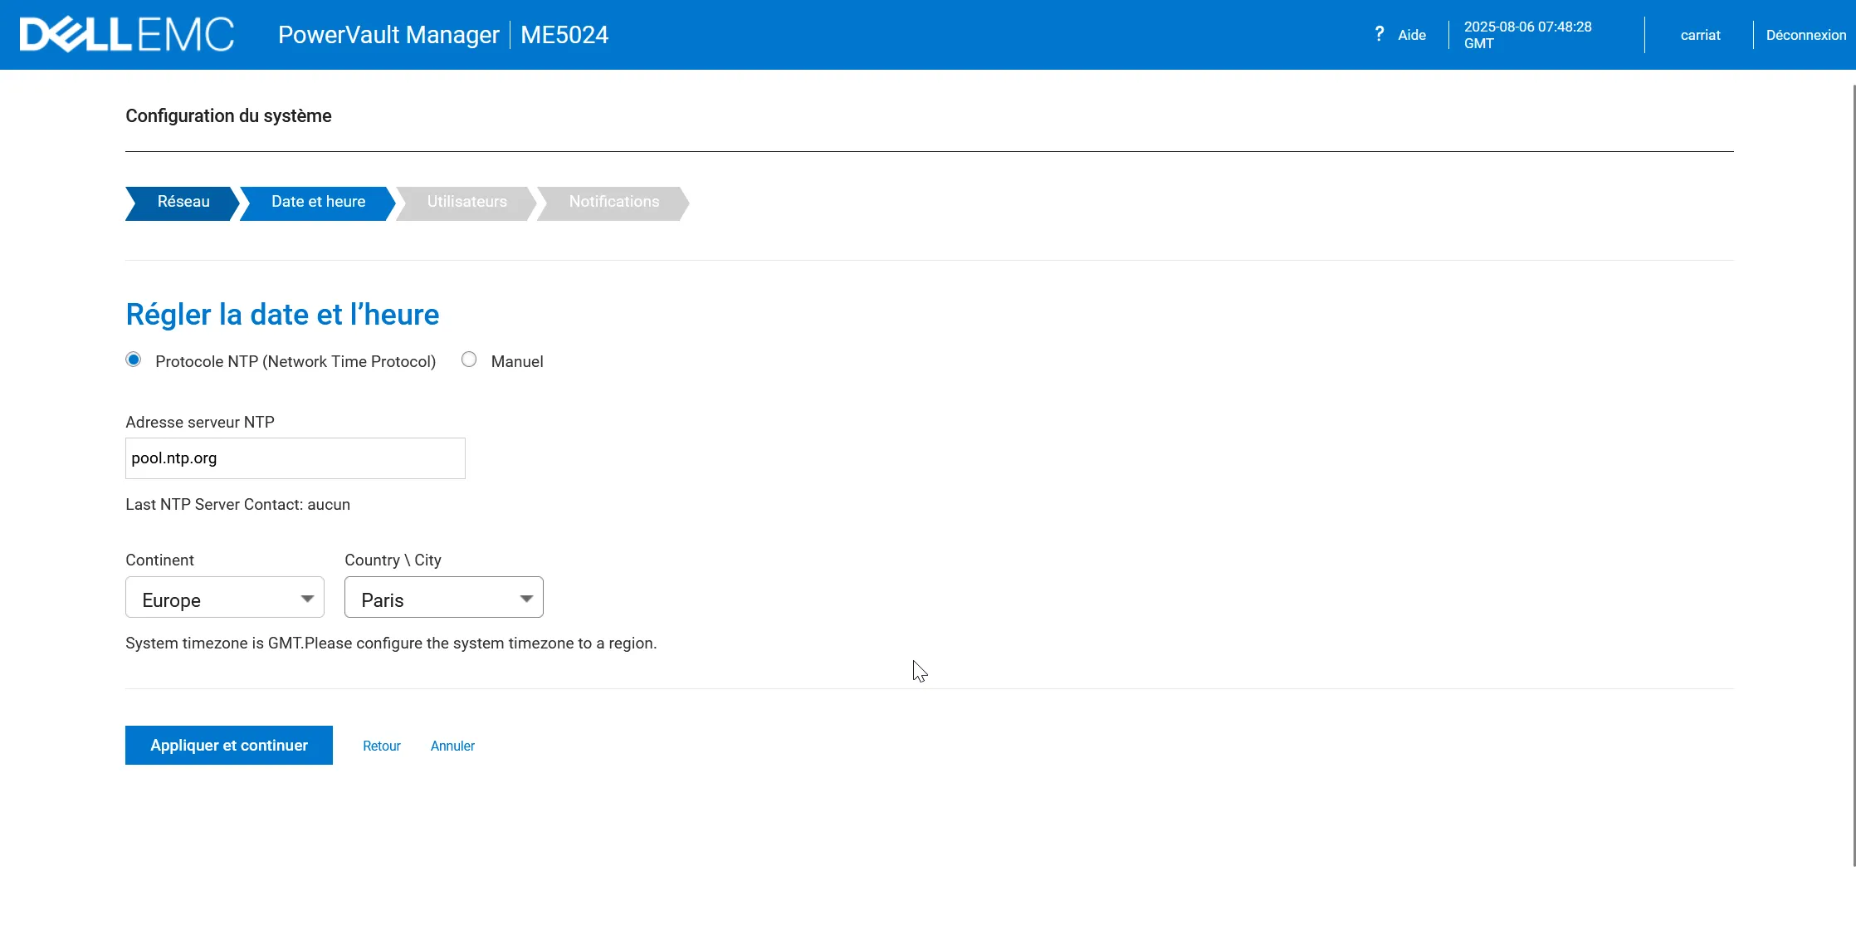The width and height of the screenshot is (1856, 925).
Task: Click the Retour link
Action: point(381,746)
